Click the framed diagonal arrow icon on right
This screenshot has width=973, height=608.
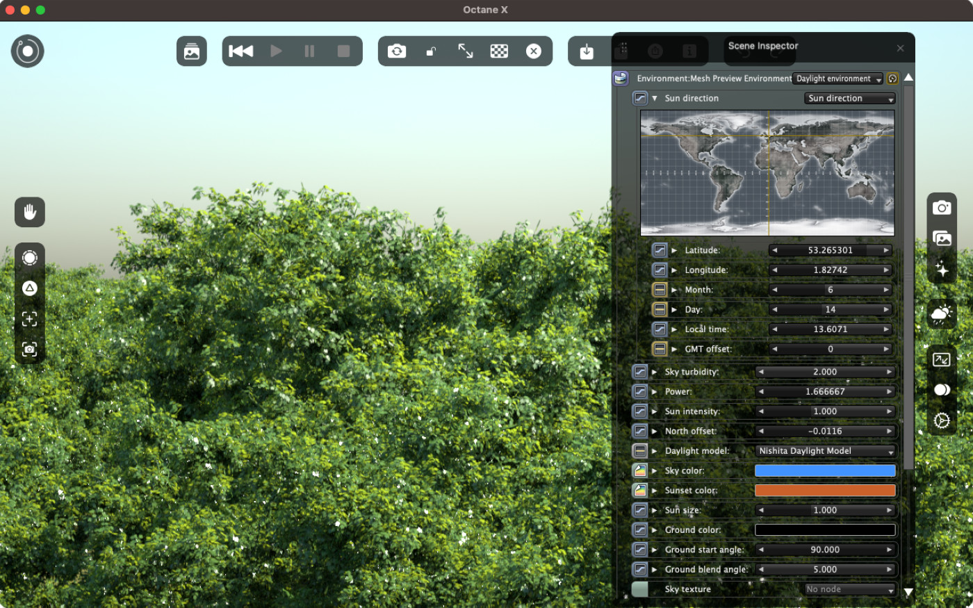click(942, 359)
